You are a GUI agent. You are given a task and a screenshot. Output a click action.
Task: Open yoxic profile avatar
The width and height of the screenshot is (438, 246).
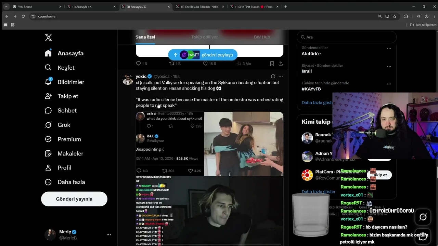coord(128,79)
